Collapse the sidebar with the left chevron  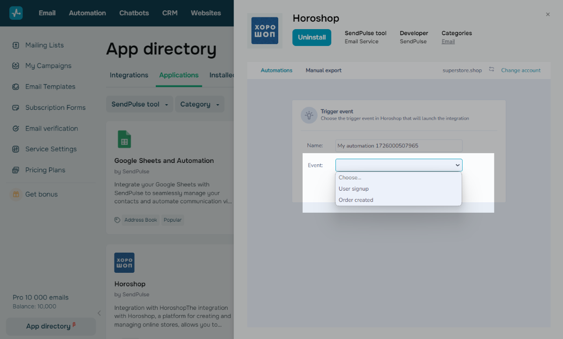(99, 313)
